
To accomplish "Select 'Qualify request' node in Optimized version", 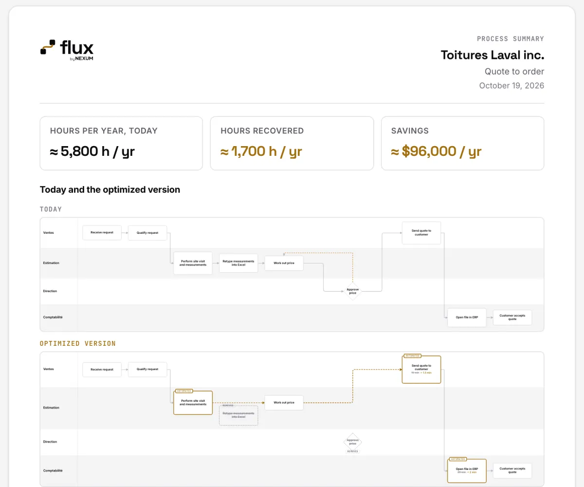I will pos(147,370).
